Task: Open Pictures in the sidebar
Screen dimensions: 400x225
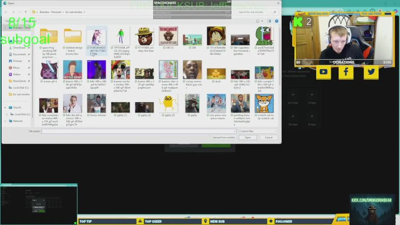Action: (17, 61)
